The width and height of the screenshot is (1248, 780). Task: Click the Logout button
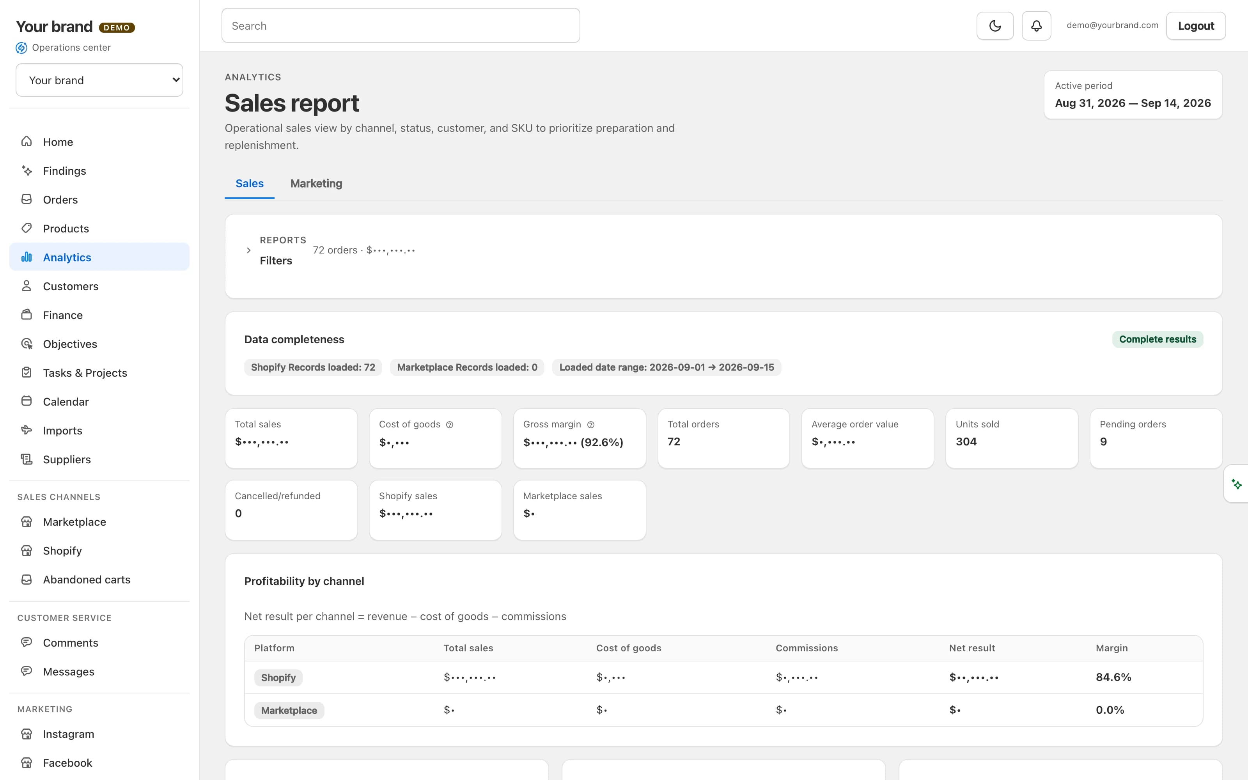coord(1196,26)
